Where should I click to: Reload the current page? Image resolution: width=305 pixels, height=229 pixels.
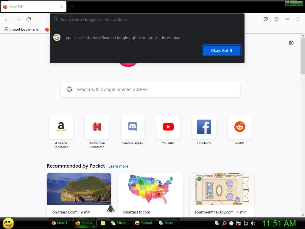pos(29,19)
